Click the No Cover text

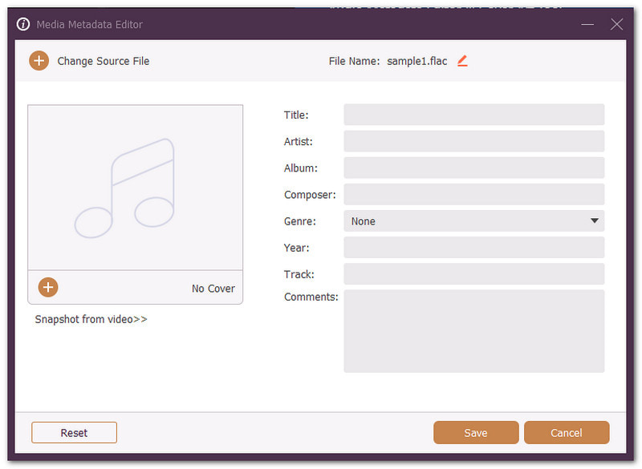click(213, 289)
